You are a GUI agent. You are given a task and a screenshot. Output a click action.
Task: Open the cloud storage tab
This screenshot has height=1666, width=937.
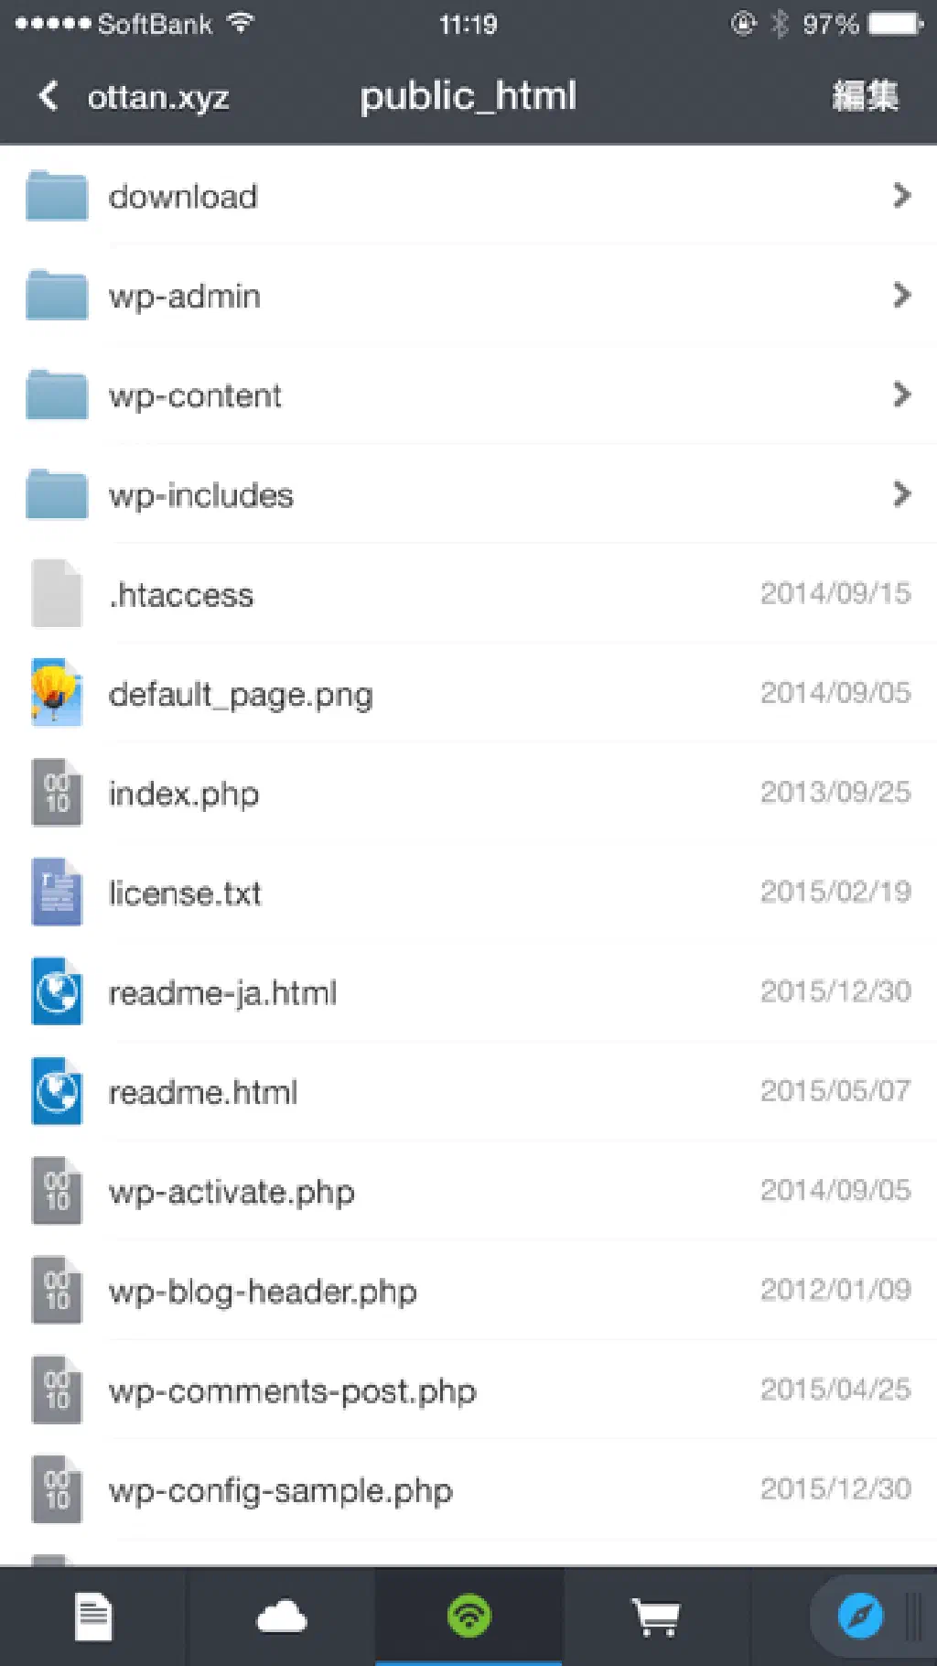[x=282, y=1617]
